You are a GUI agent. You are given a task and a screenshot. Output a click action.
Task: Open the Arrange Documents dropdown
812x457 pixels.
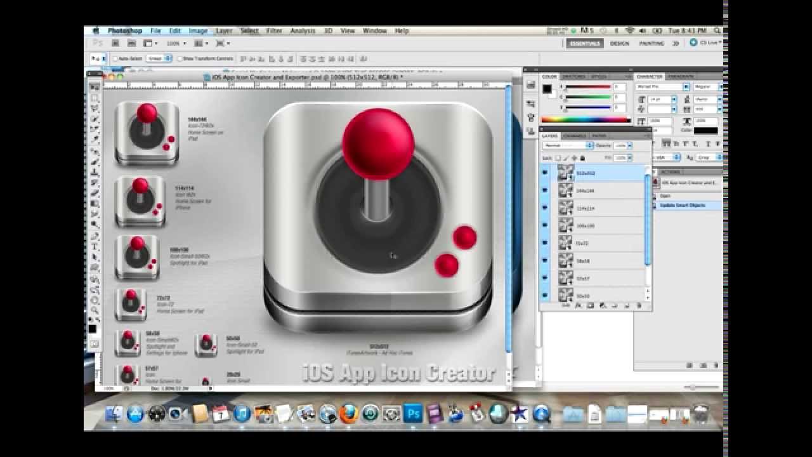pyautogui.click(x=202, y=43)
